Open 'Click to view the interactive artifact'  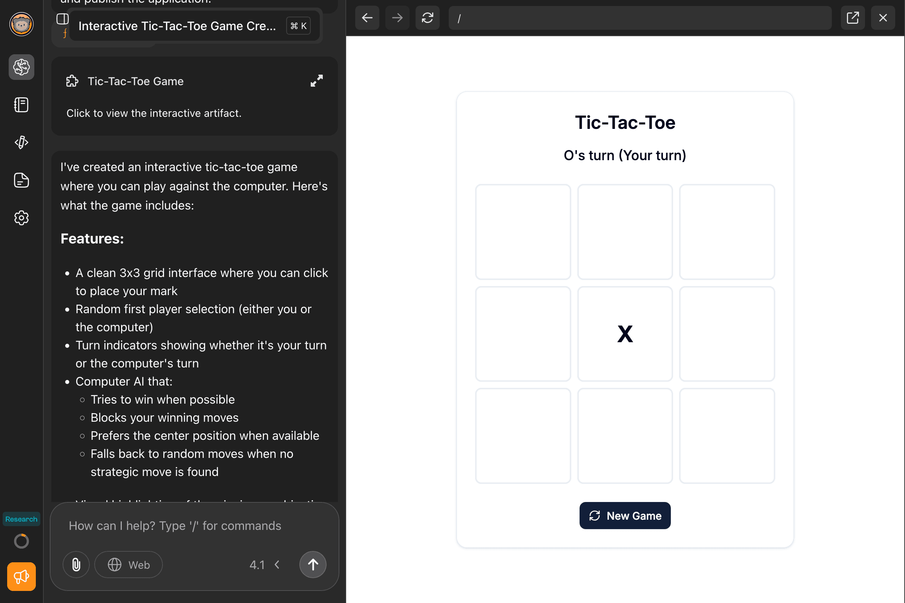(x=154, y=113)
